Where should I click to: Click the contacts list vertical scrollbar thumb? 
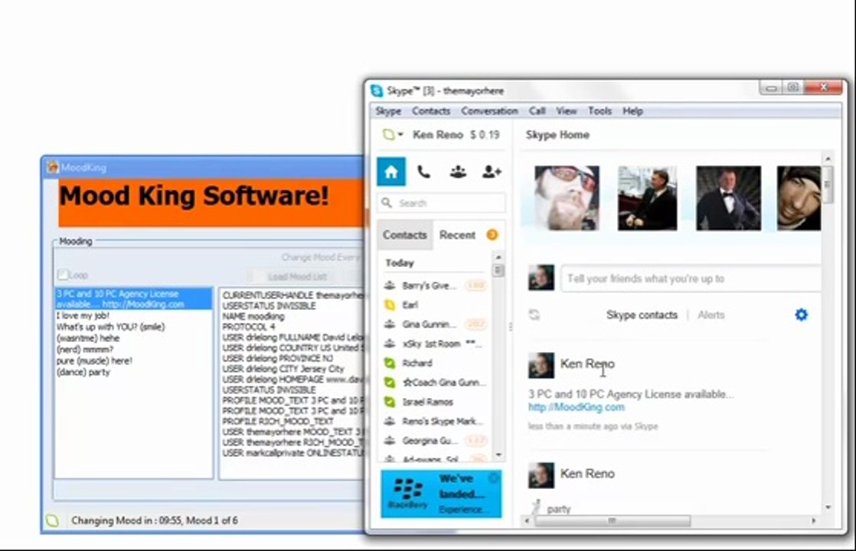pyautogui.click(x=498, y=270)
